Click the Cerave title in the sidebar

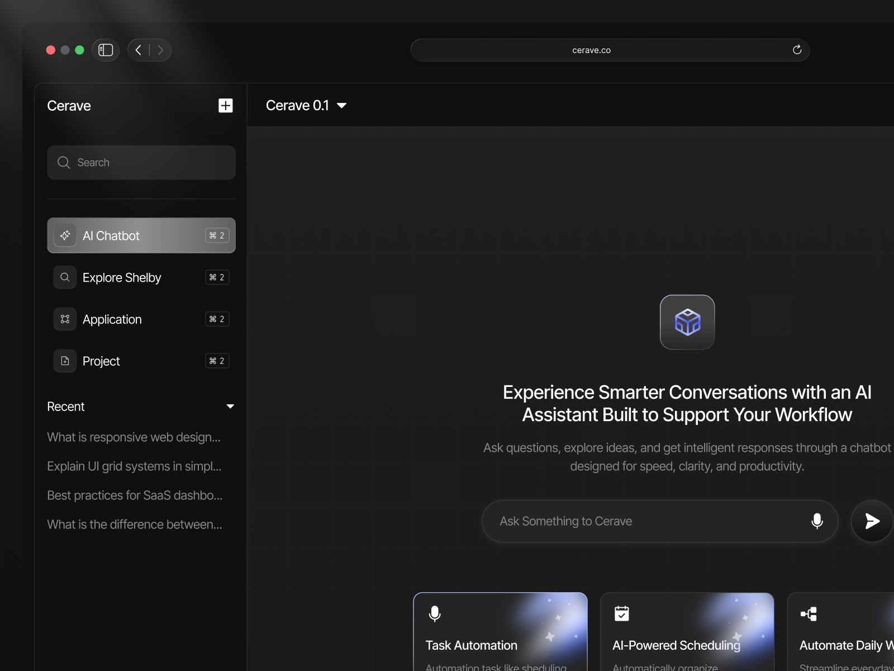(69, 106)
